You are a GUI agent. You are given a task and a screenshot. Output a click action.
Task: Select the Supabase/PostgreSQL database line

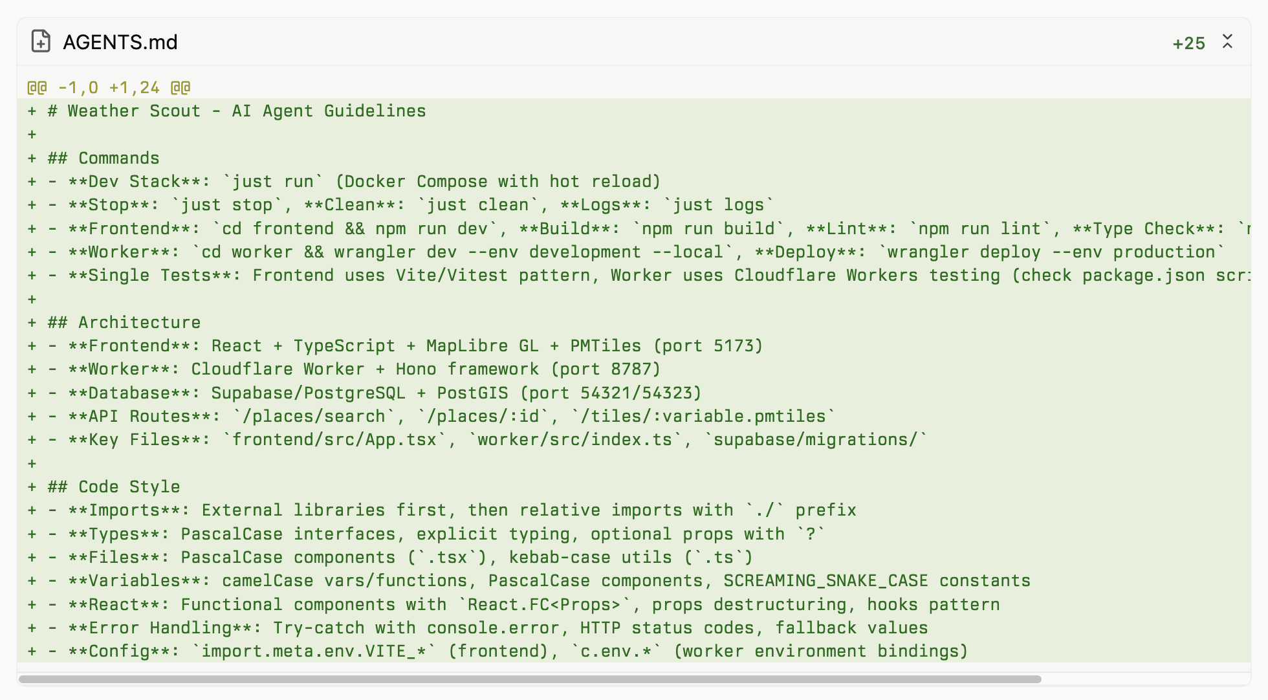pos(384,393)
